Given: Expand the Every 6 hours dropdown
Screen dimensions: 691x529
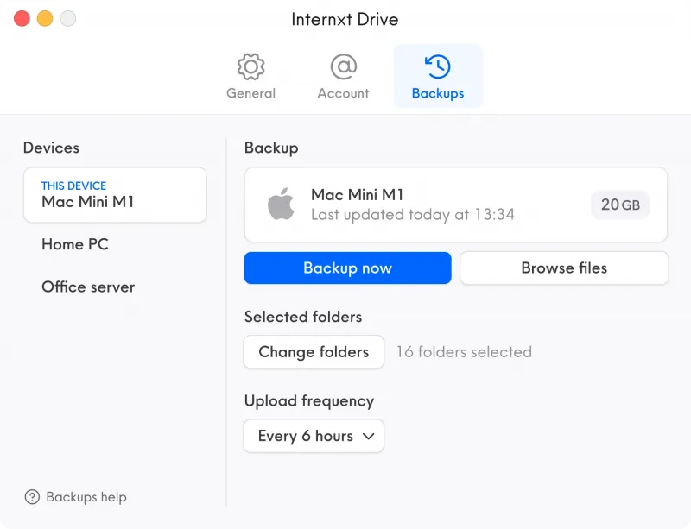Looking at the screenshot, I should coord(314,436).
